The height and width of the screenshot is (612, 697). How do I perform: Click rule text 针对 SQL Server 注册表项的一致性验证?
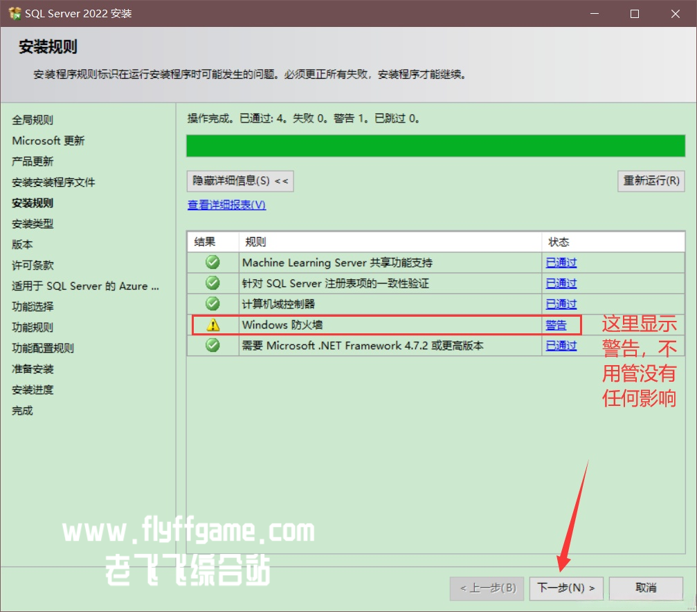[336, 283]
